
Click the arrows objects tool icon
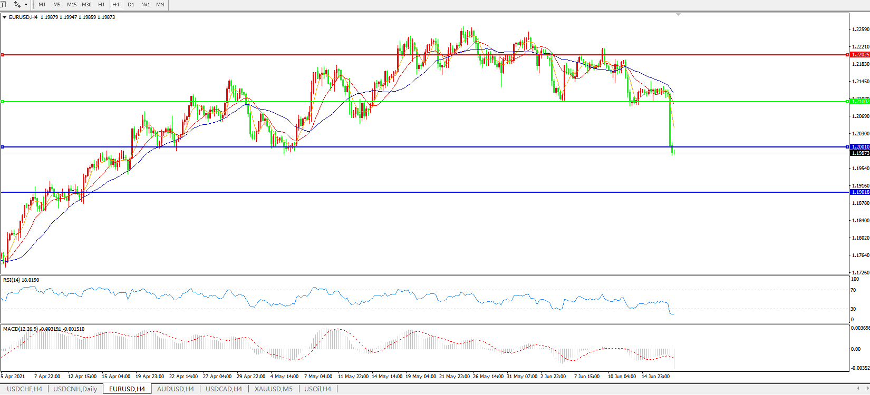[x=17, y=4]
